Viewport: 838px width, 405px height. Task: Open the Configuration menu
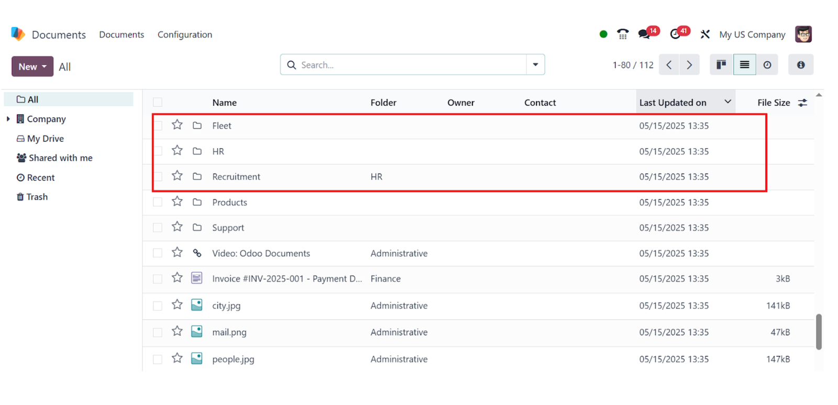click(185, 35)
